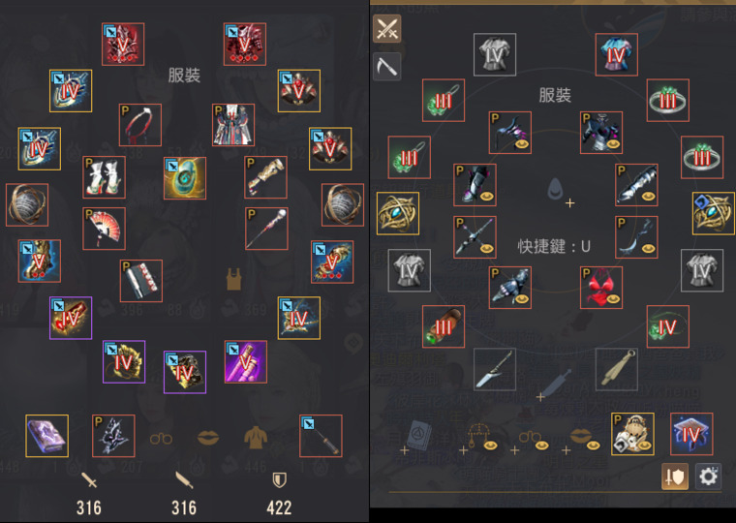This screenshot has width=736, height=523.
Task: Toggle eye beside the lips accessory slot
Action: coord(594,445)
